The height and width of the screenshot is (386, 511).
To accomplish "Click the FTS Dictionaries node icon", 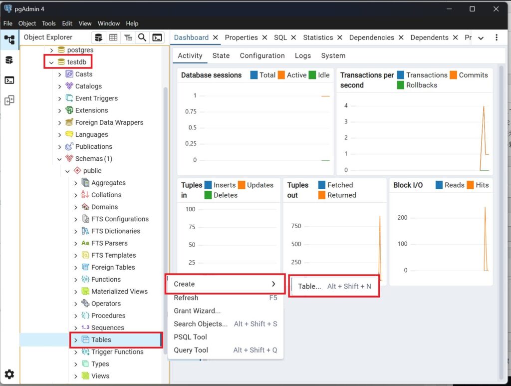I will tap(85, 231).
